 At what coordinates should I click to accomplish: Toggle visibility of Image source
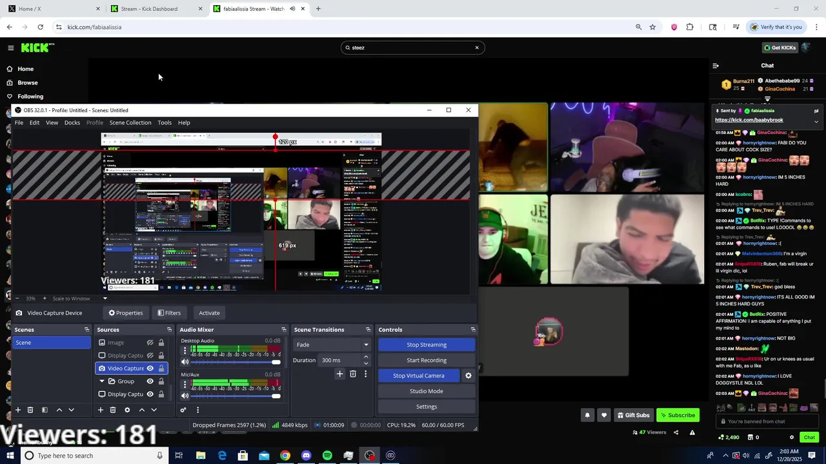(150, 343)
